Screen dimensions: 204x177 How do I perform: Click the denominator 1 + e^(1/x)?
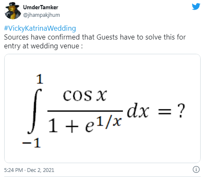pyautogui.click(x=85, y=124)
